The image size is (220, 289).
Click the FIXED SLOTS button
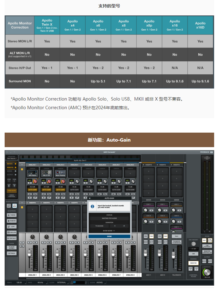(12, 191)
